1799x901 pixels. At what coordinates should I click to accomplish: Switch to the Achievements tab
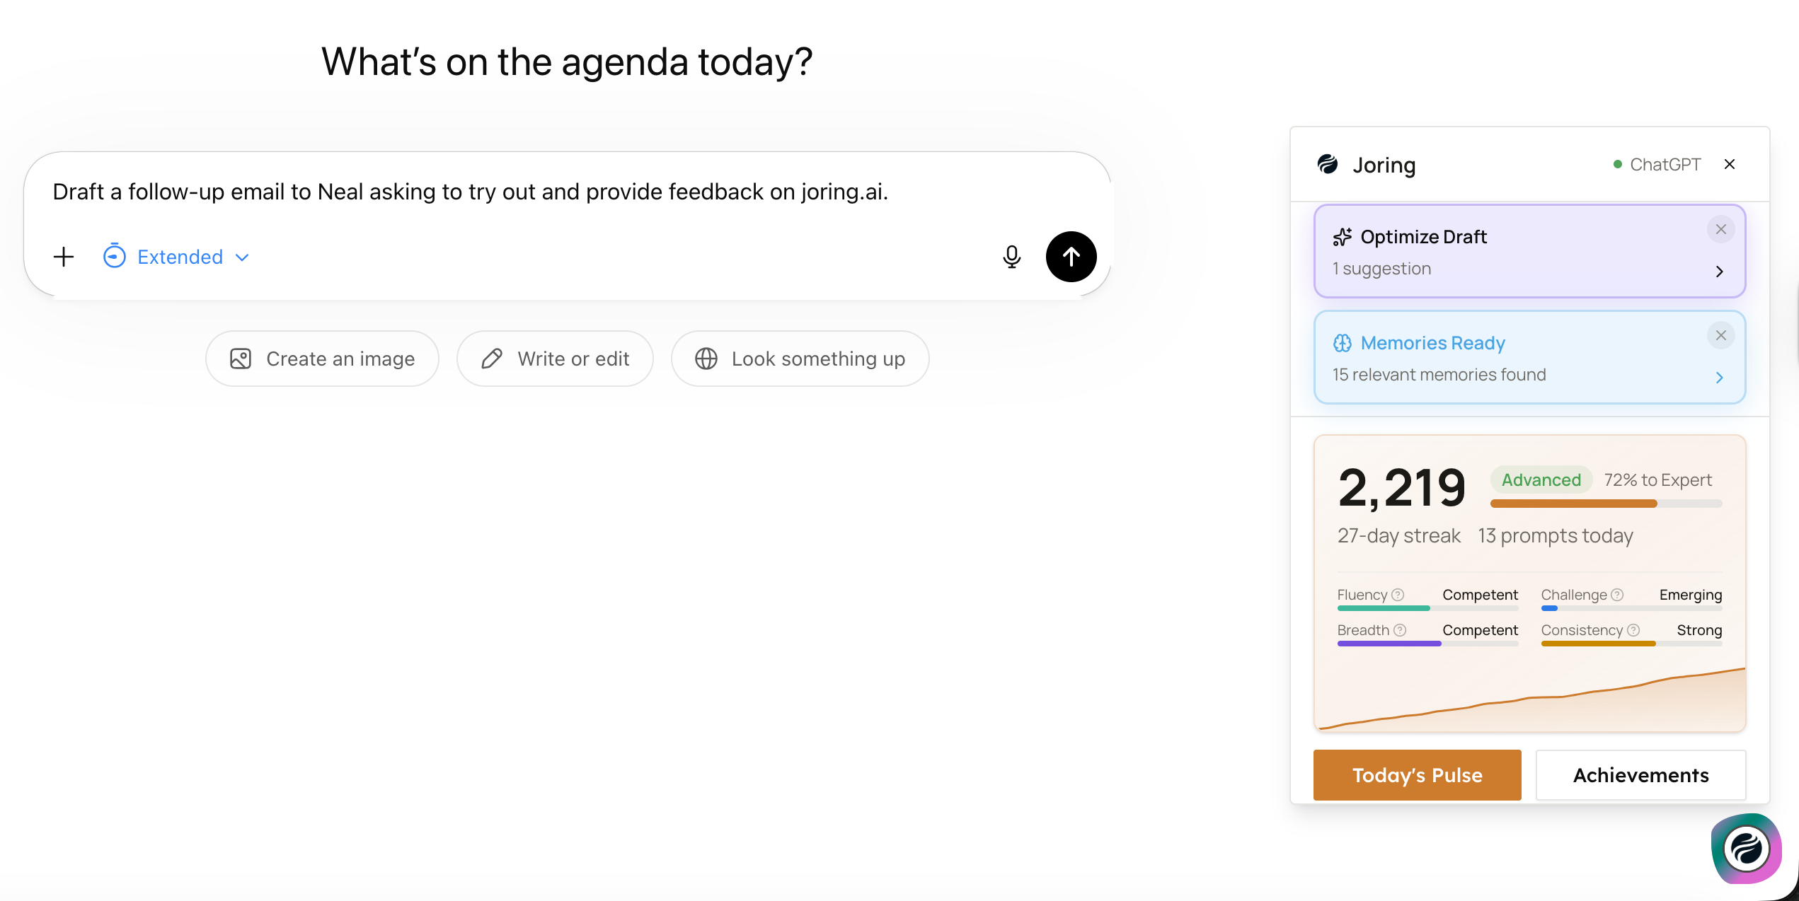tap(1640, 775)
